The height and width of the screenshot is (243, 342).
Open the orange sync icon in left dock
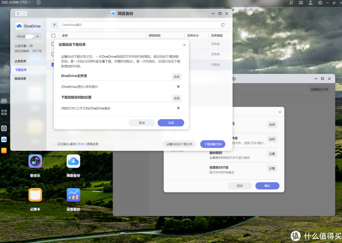point(4,150)
